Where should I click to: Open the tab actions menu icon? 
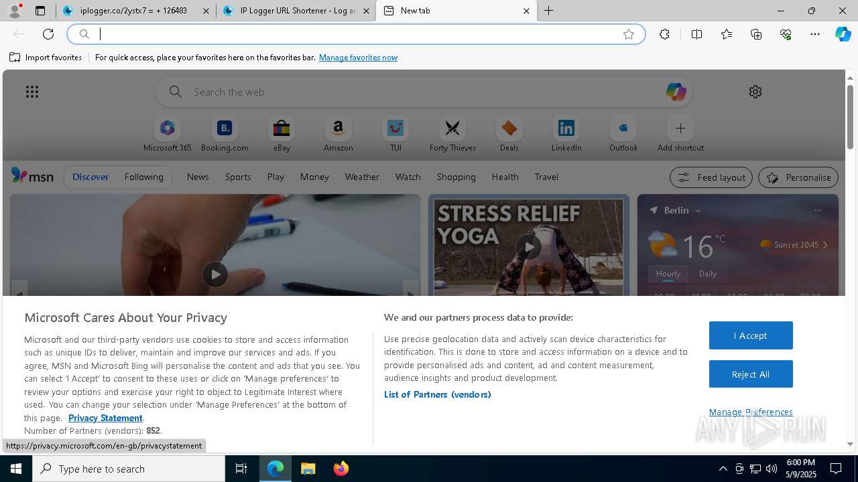click(x=40, y=11)
